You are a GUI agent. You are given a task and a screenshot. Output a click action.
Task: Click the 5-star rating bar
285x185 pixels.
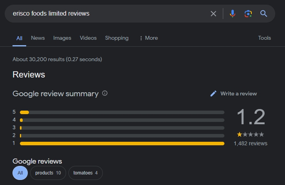(122, 113)
